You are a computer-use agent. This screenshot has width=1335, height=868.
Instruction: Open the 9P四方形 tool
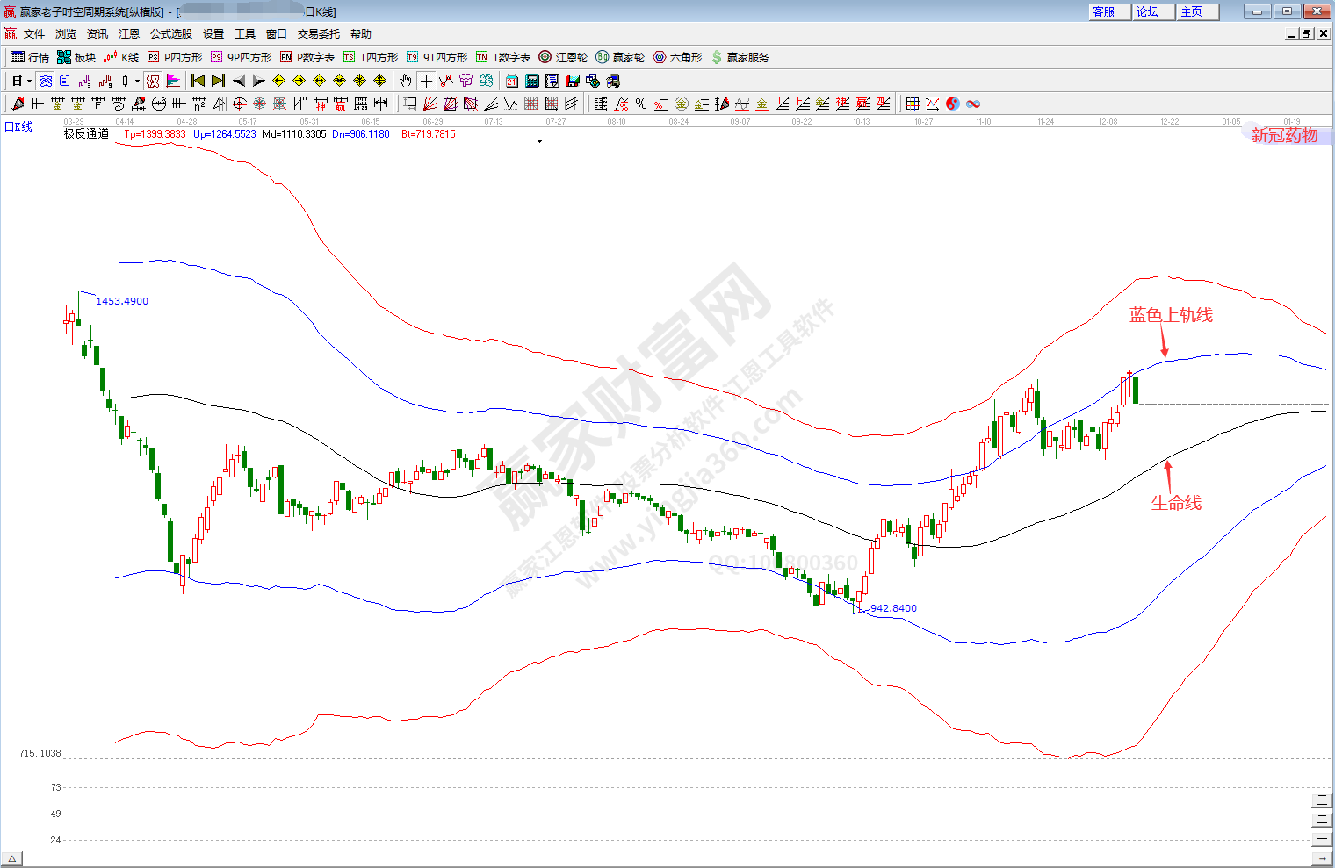coord(242,57)
